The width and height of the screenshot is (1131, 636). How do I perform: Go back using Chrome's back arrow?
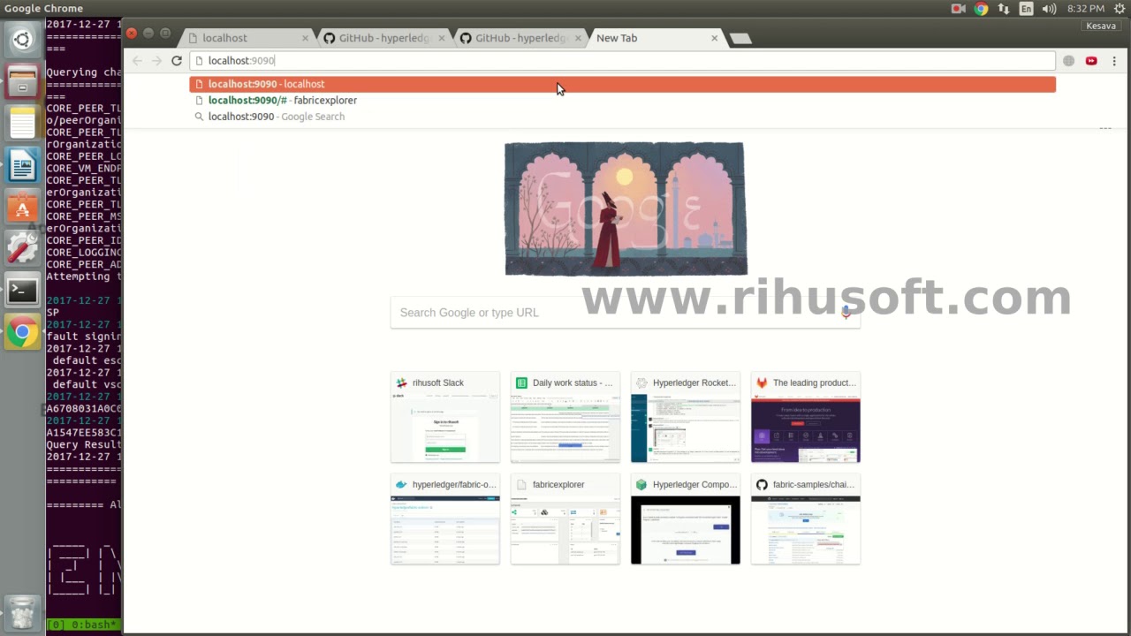pyautogui.click(x=137, y=61)
